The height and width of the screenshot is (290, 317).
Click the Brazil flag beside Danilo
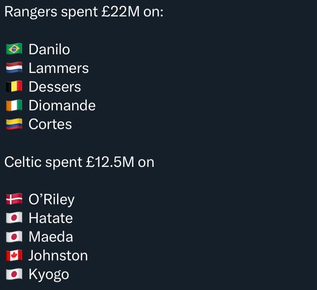(14, 49)
